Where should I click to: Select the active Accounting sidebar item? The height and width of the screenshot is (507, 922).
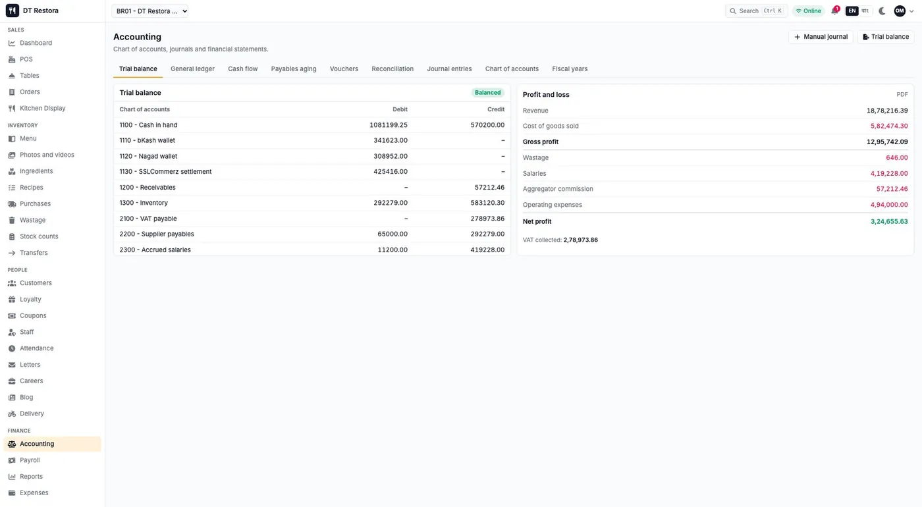pyautogui.click(x=53, y=444)
